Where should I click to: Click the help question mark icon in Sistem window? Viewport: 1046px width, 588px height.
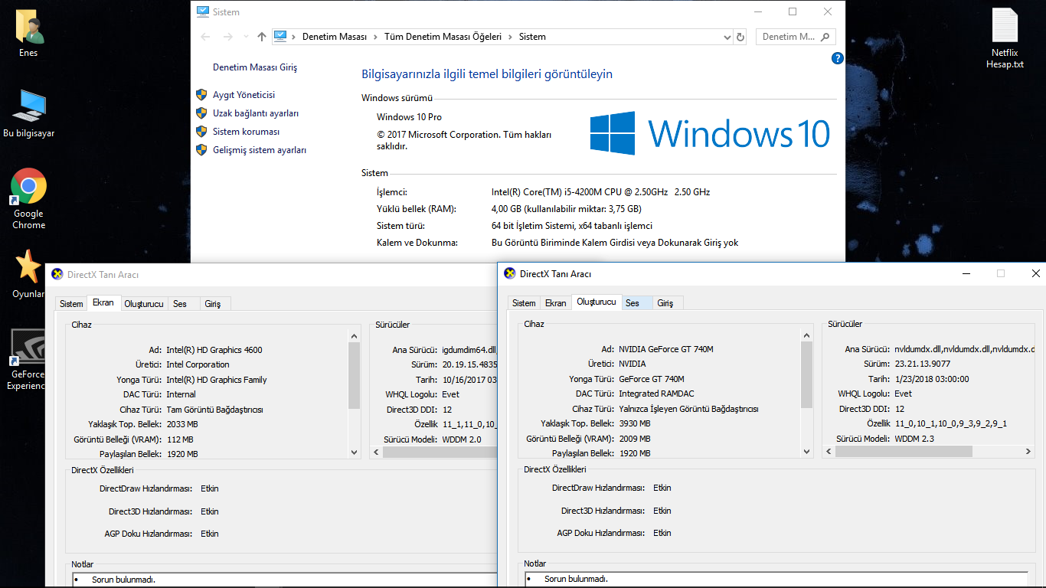837,58
